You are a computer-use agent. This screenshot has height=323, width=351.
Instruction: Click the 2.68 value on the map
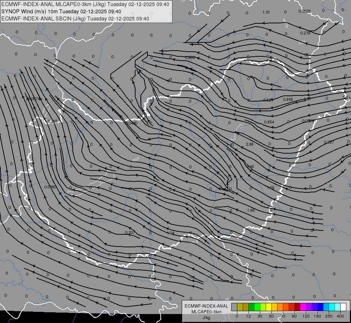250,144
